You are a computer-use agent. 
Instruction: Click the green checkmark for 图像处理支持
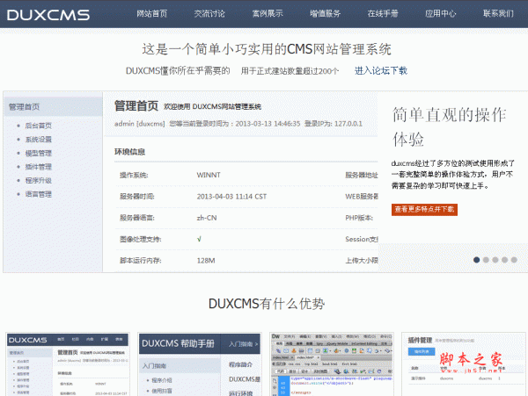199,239
